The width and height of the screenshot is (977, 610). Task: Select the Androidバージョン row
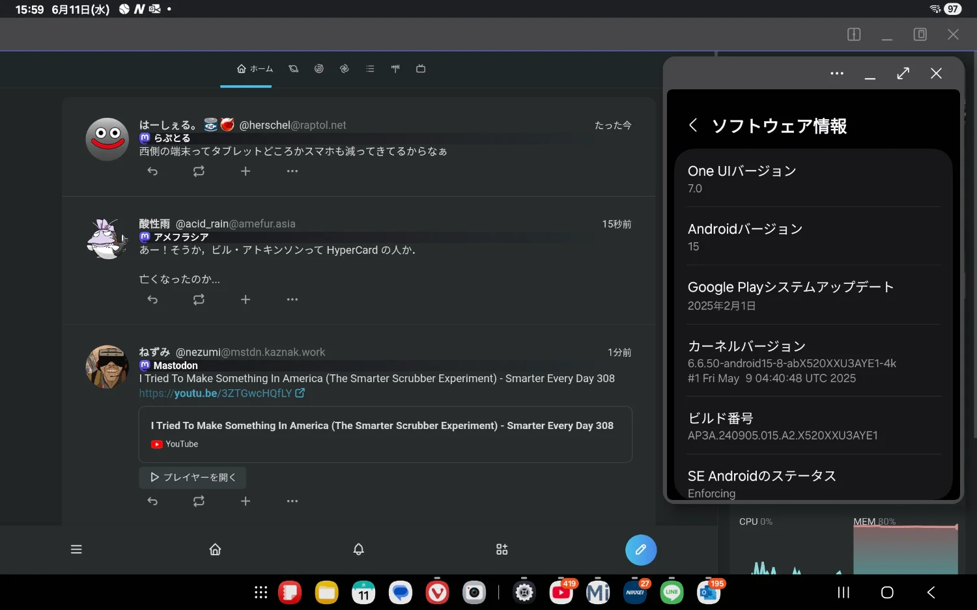pos(814,237)
